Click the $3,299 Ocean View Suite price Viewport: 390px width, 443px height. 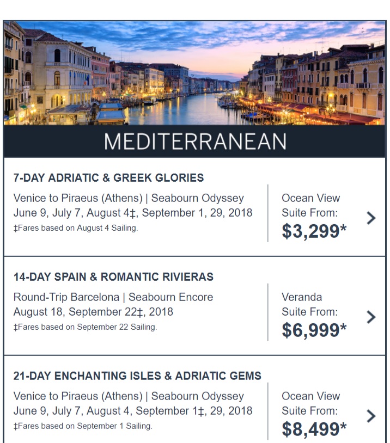(x=314, y=231)
